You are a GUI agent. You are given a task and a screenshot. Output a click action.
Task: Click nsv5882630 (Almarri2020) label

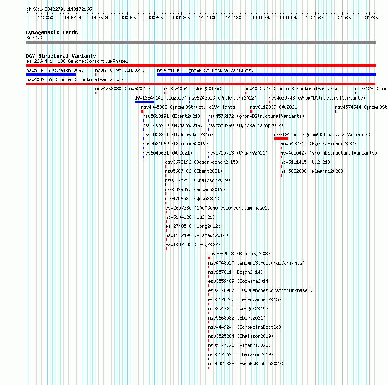click(312, 171)
